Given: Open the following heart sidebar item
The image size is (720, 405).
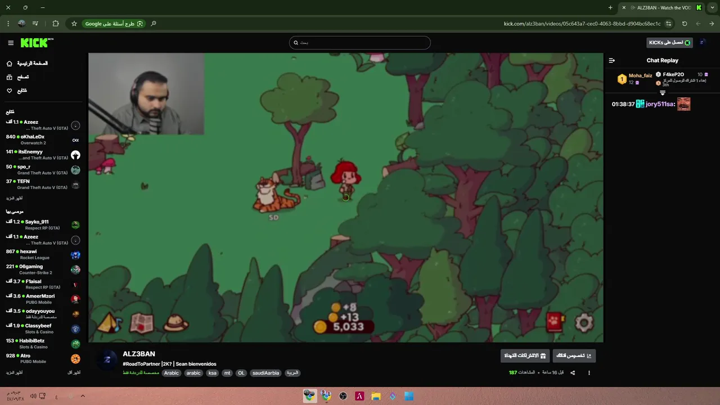Looking at the screenshot, I should click(x=16, y=91).
